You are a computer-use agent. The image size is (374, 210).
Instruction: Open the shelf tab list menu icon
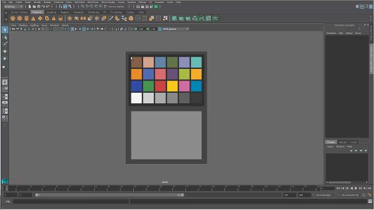6,13
